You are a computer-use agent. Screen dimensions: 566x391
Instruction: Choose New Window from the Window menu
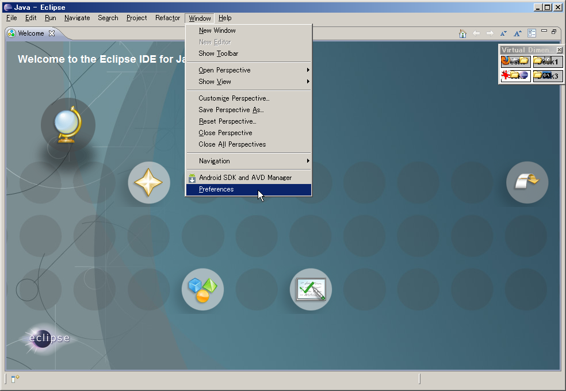tap(249, 30)
